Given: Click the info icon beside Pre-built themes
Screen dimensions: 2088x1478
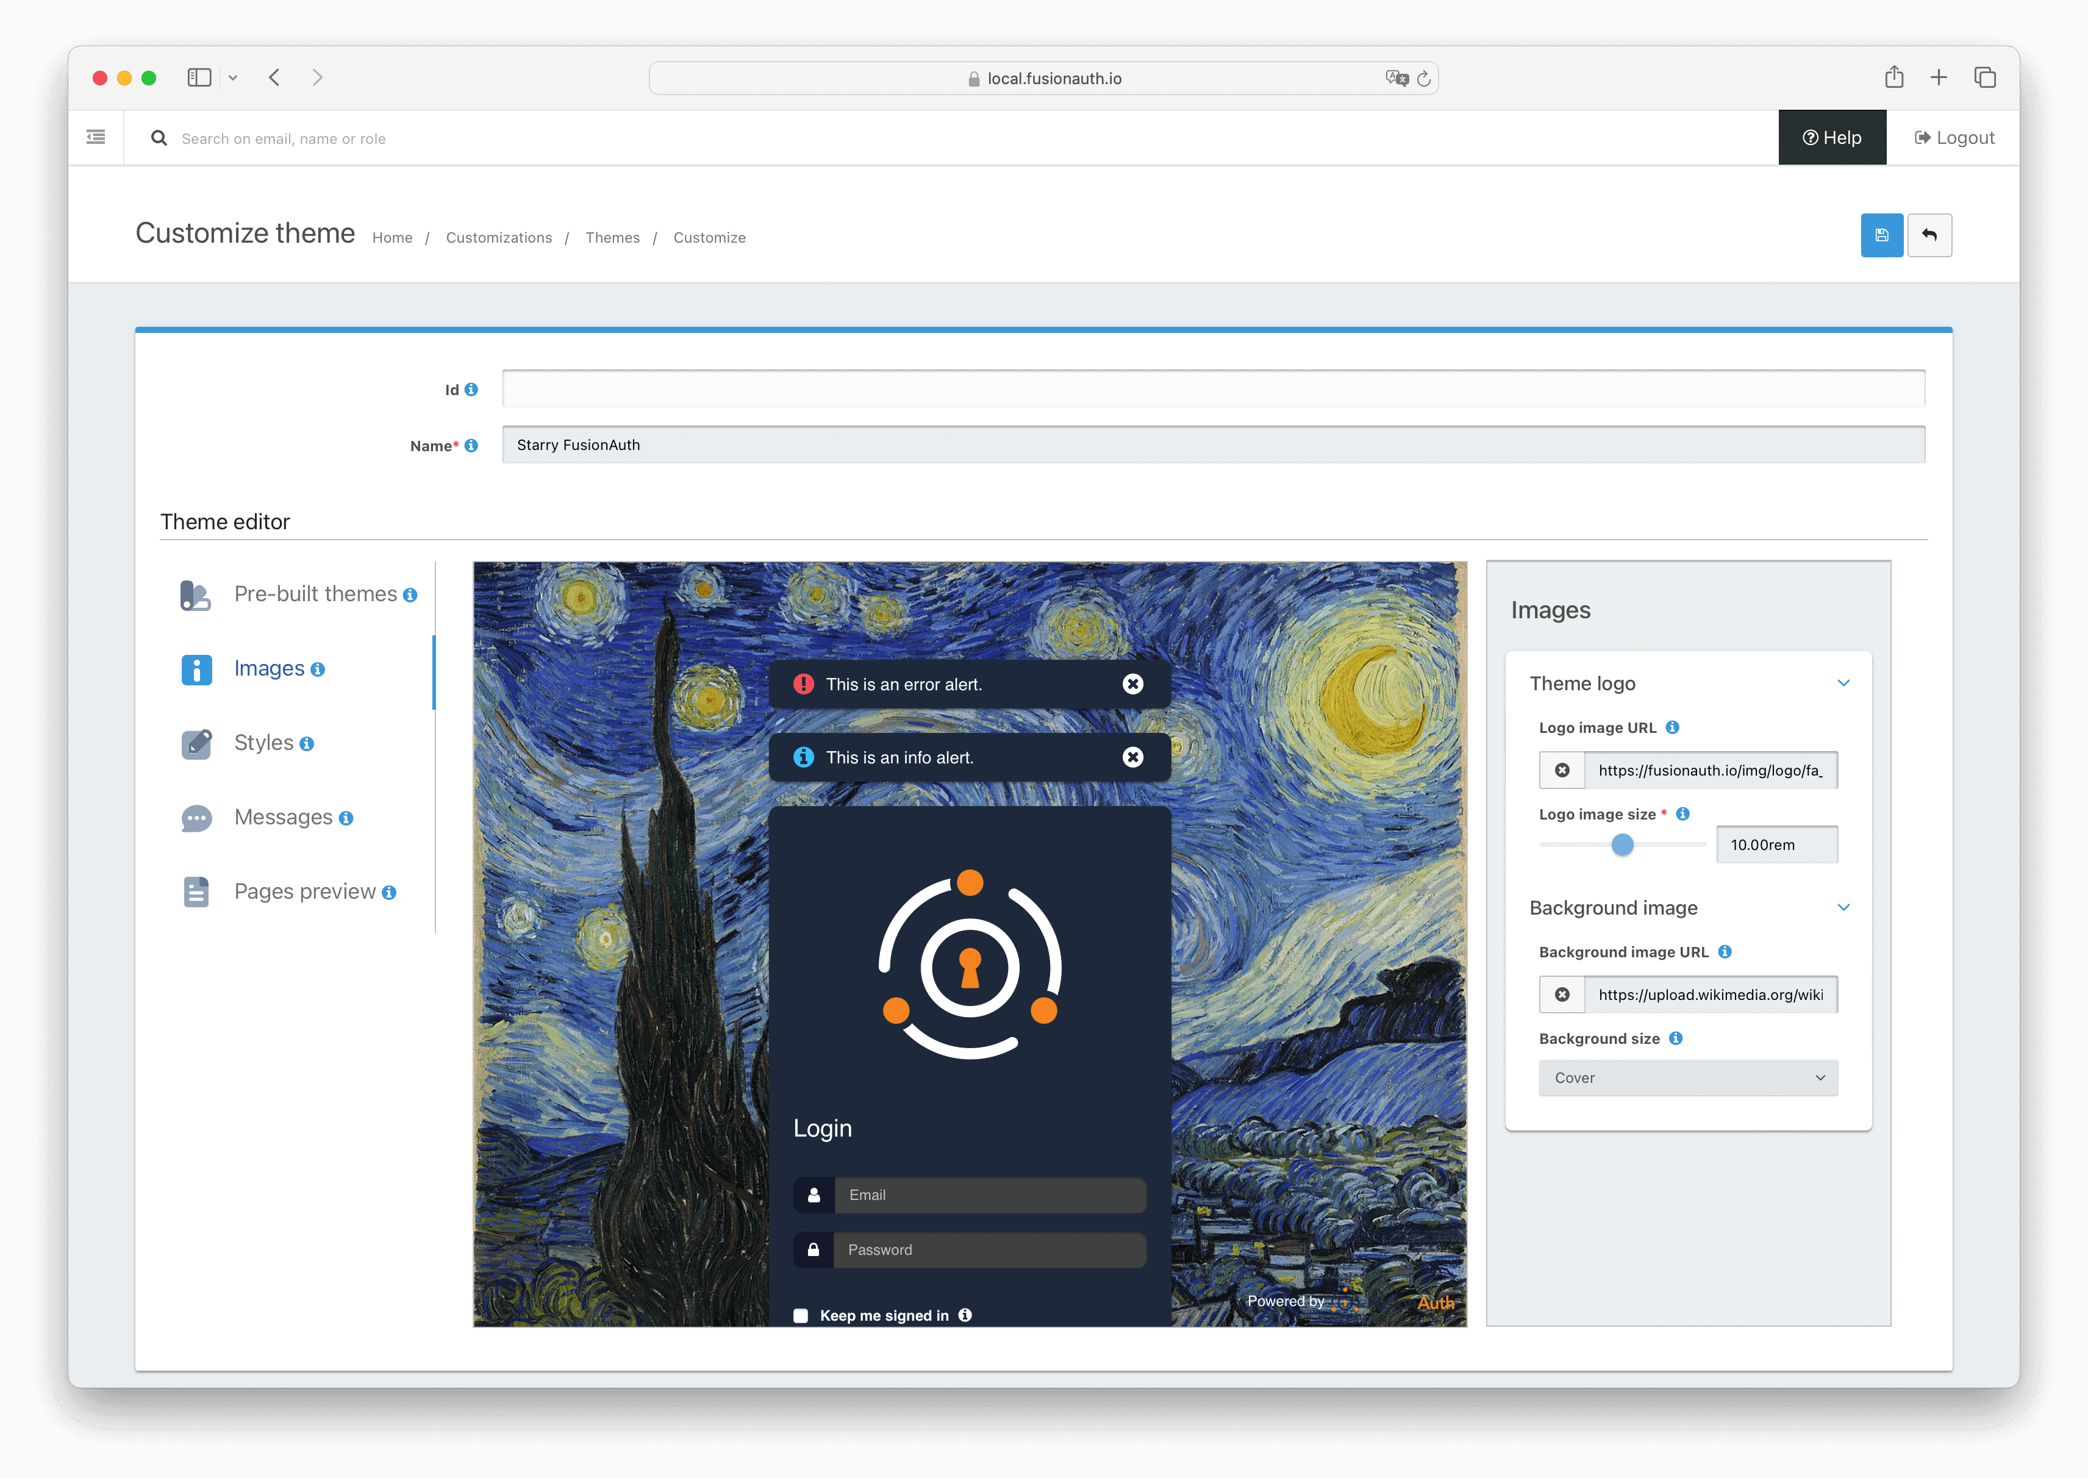Looking at the screenshot, I should tap(410, 595).
